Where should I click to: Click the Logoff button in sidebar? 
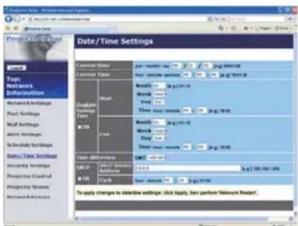coord(17,68)
